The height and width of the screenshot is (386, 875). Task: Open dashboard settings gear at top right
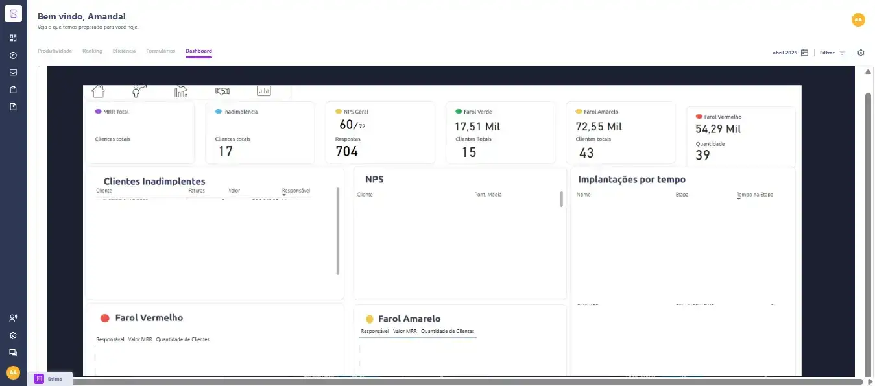coord(861,53)
